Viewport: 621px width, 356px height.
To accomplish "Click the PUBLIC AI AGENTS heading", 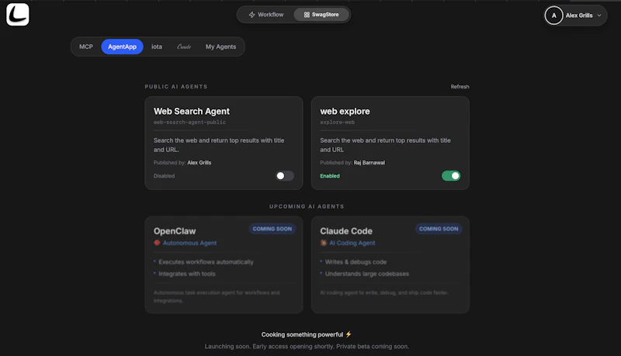I will 176,87.
